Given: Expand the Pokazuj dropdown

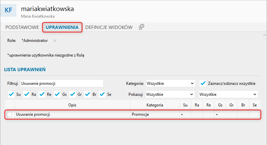Looking at the screenshot, I should (170, 94).
